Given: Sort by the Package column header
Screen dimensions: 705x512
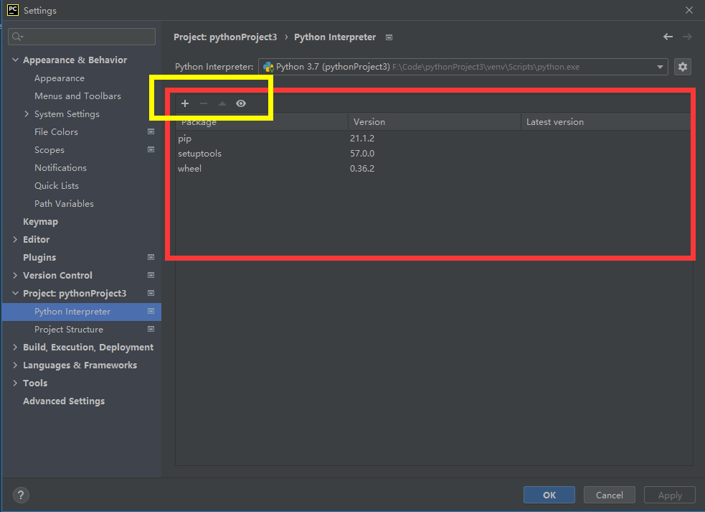Looking at the screenshot, I should point(262,121).
